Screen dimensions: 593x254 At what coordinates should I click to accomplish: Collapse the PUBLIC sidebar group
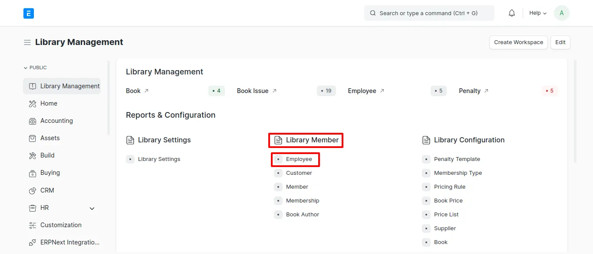35,68
